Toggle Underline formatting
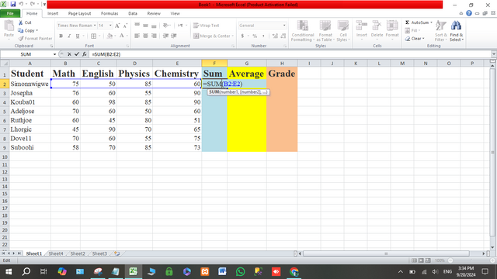This screenshot has width=497, height=279. click(x=78, y=36)
